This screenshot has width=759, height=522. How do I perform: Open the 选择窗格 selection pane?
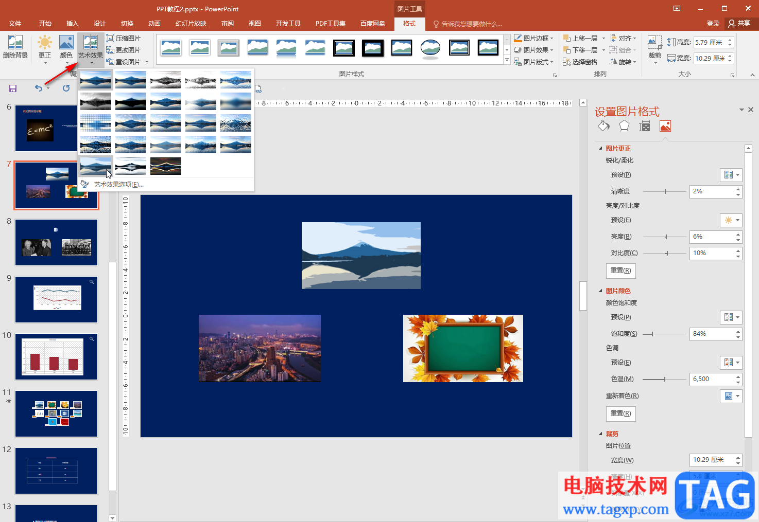[x=580, y=62]
